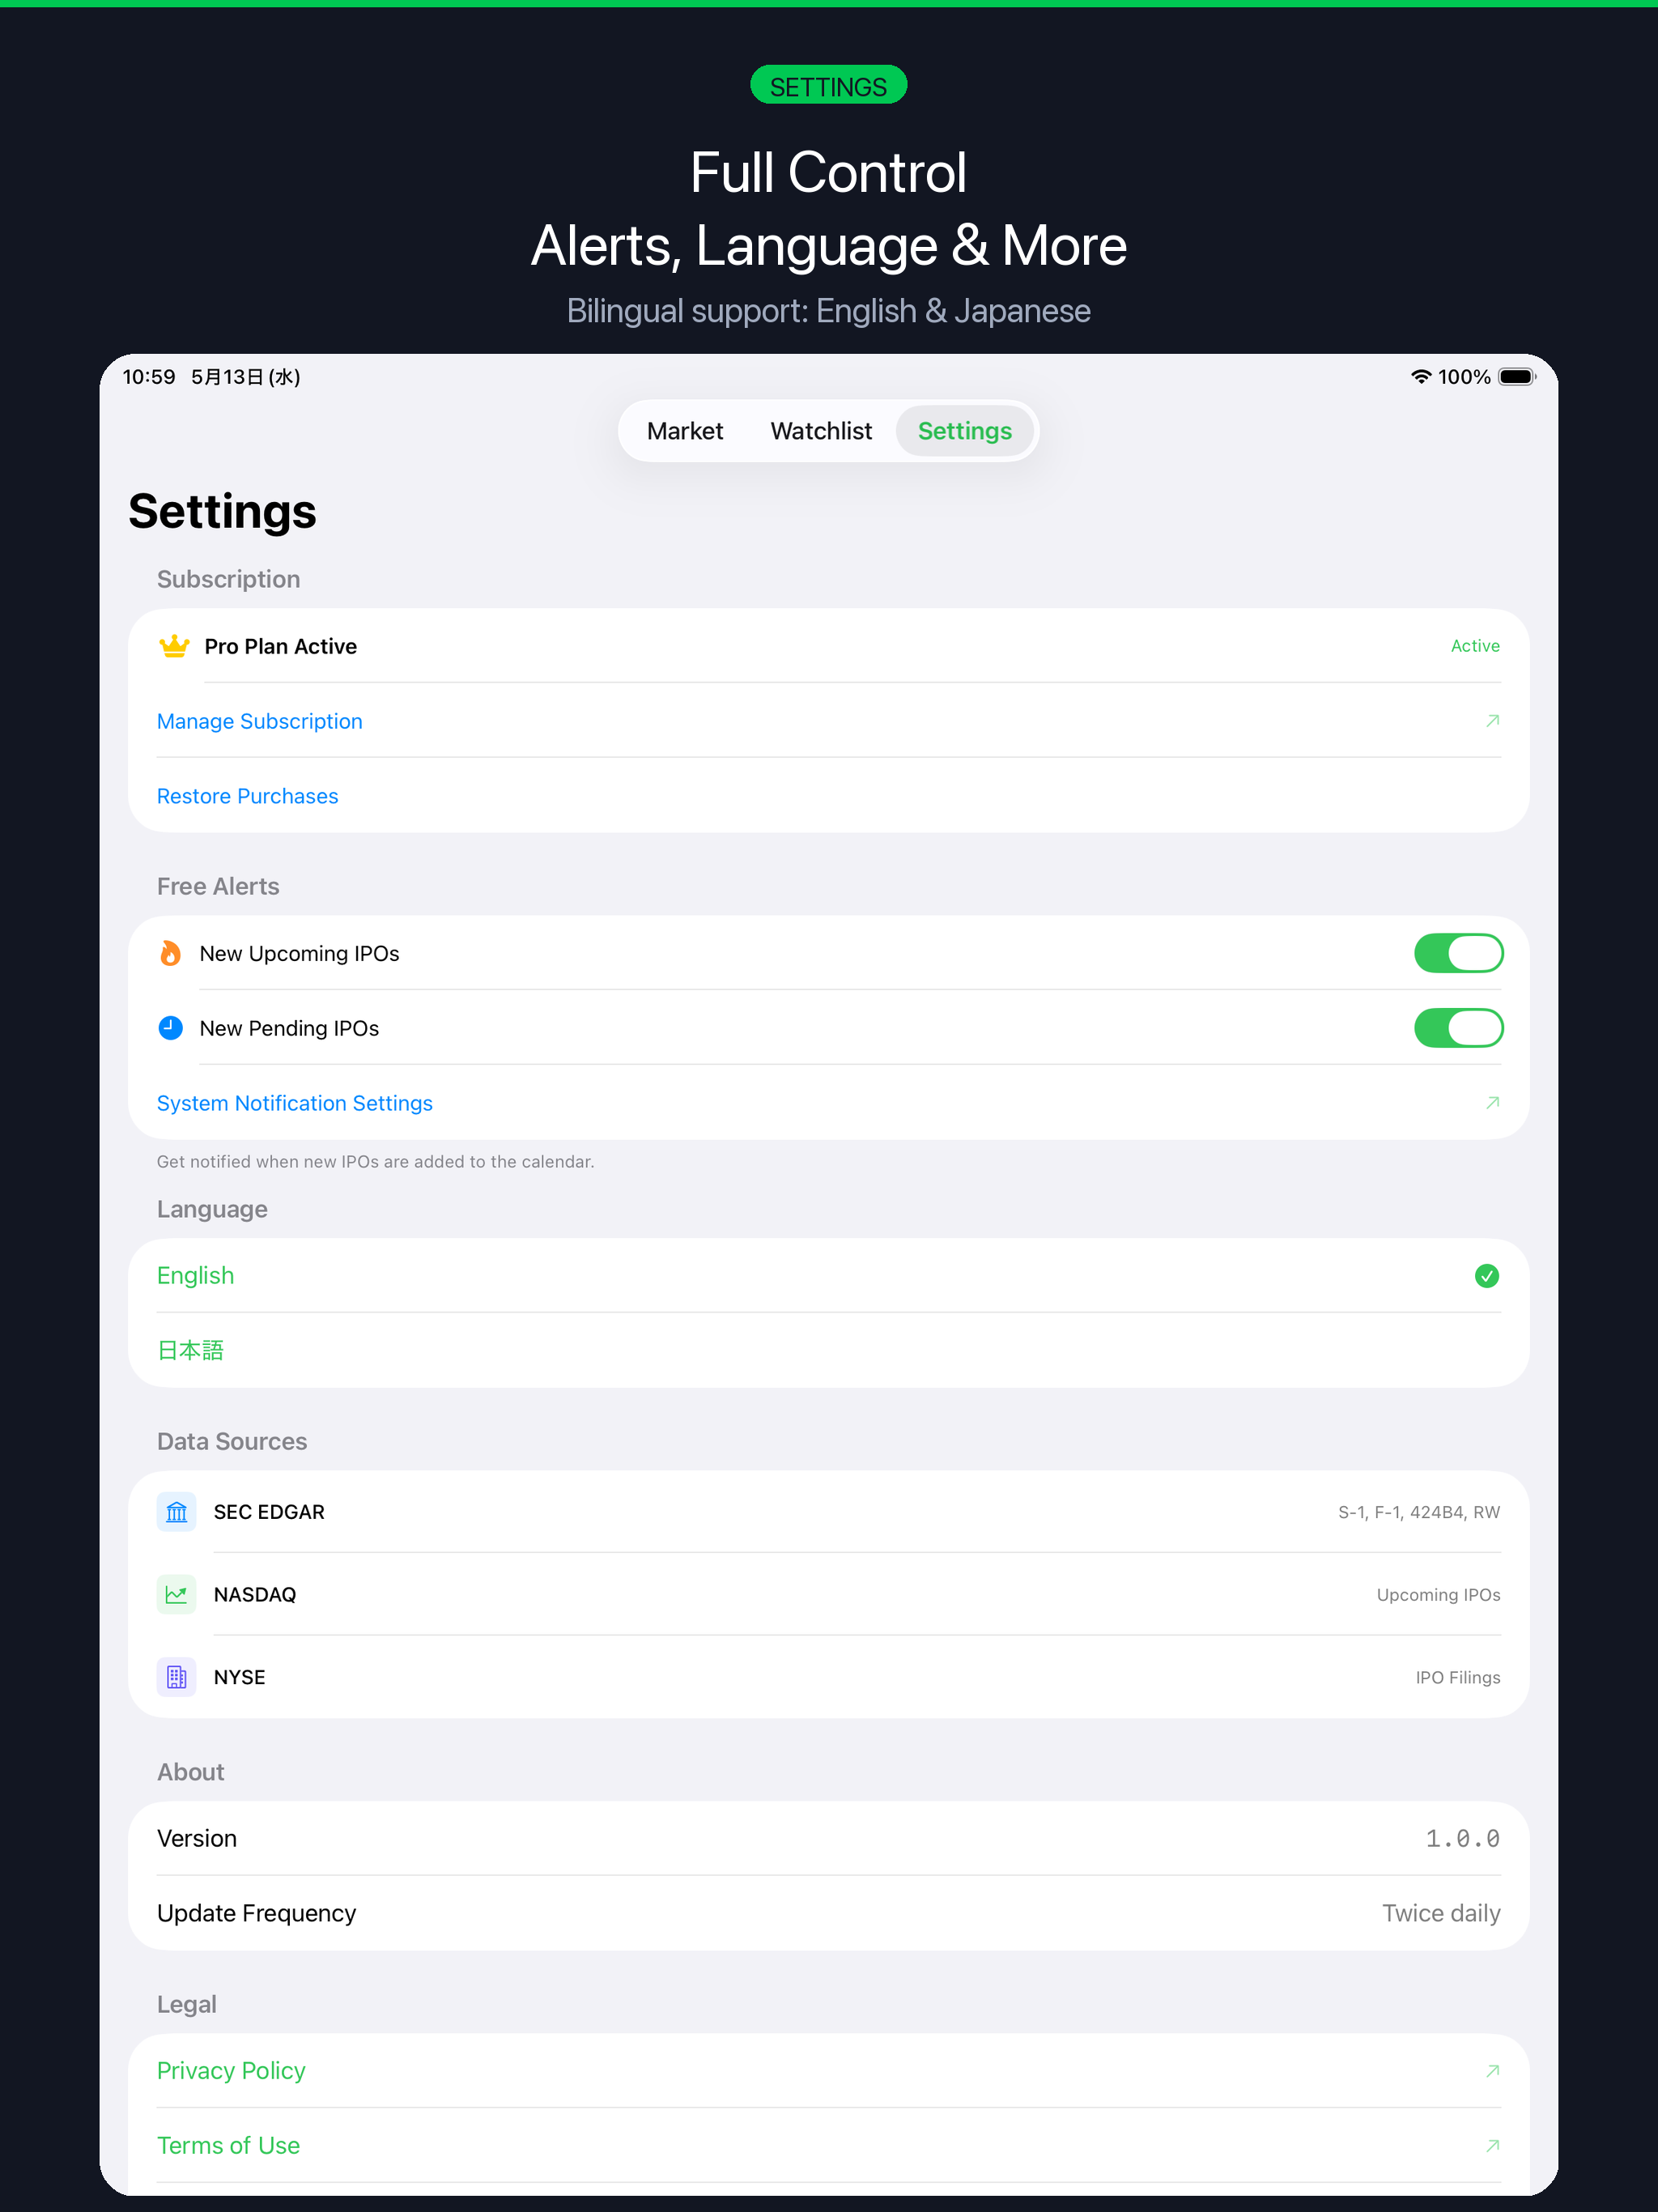Click the Version row label
The image size is (1658, 2212).
point(197,1838)
